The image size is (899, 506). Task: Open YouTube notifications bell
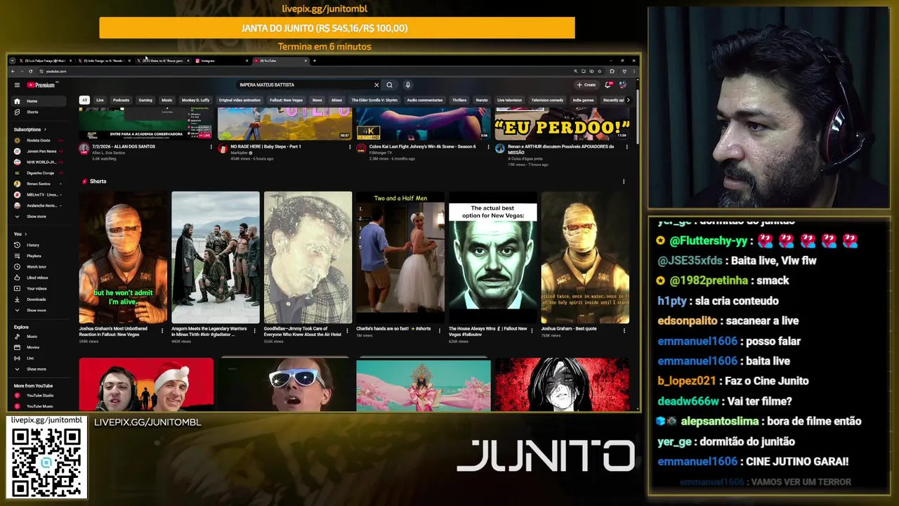tap(608, 85)
